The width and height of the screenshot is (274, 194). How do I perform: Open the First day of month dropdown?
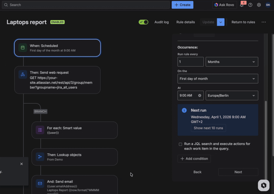tap(218, 79)
